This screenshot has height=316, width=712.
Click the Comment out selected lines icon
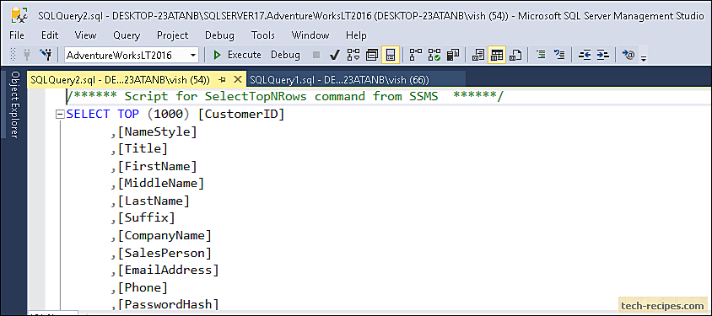tap(541, 56)
